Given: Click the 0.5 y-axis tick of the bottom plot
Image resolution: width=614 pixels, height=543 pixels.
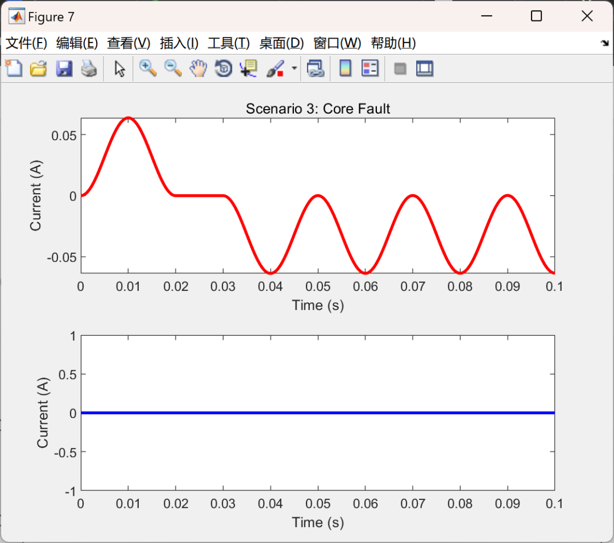Looking at the screenshot, I should click(x=67, y=374).
